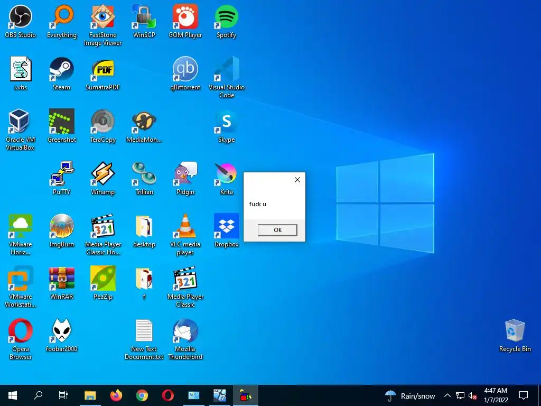Select the PuTTY desktop icon
Image resolution: width=541 pixels, height=406 pixels.
(62, 178)
